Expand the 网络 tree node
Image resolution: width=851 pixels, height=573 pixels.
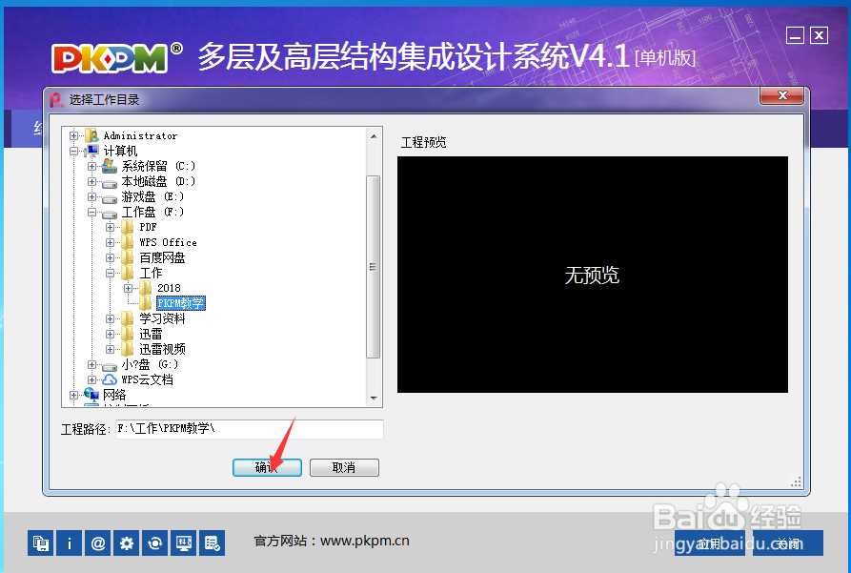click(73, 395)
